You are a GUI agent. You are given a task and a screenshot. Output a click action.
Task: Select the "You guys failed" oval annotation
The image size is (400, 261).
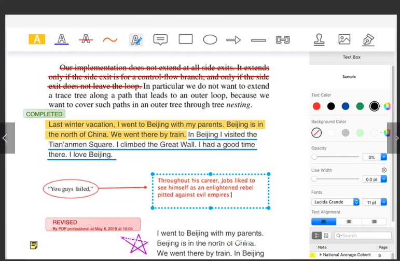pyautogui.click(x=71, y=189)
